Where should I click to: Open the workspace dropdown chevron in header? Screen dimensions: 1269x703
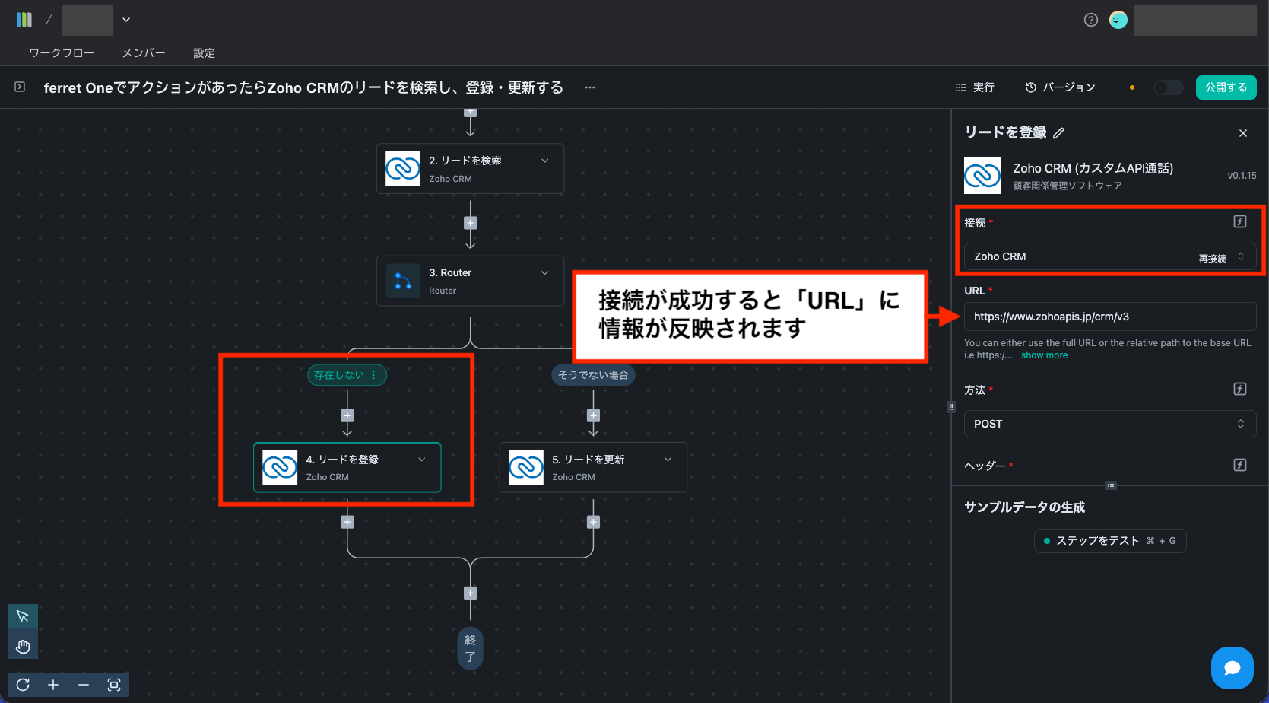click(x=126, y=20)
